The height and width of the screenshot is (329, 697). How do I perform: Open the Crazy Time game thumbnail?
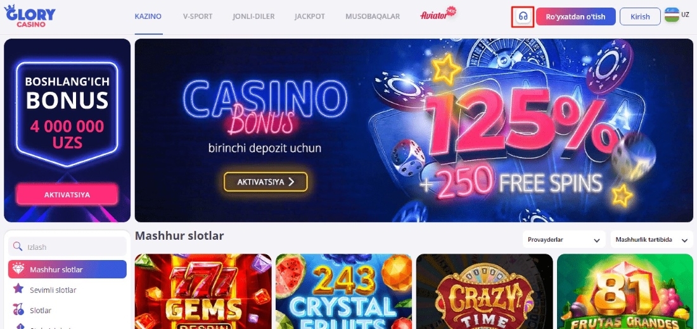coord(485,291)
